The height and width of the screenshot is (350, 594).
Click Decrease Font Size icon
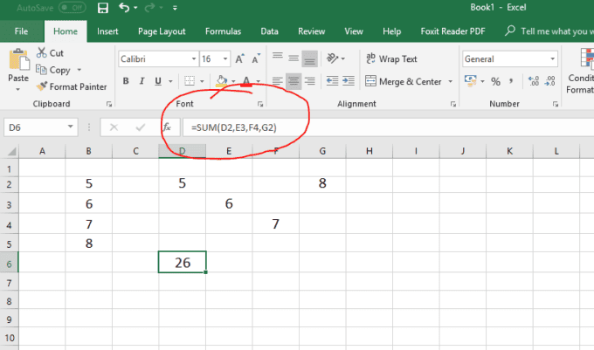pyautogui.click(x=257, y=59)
